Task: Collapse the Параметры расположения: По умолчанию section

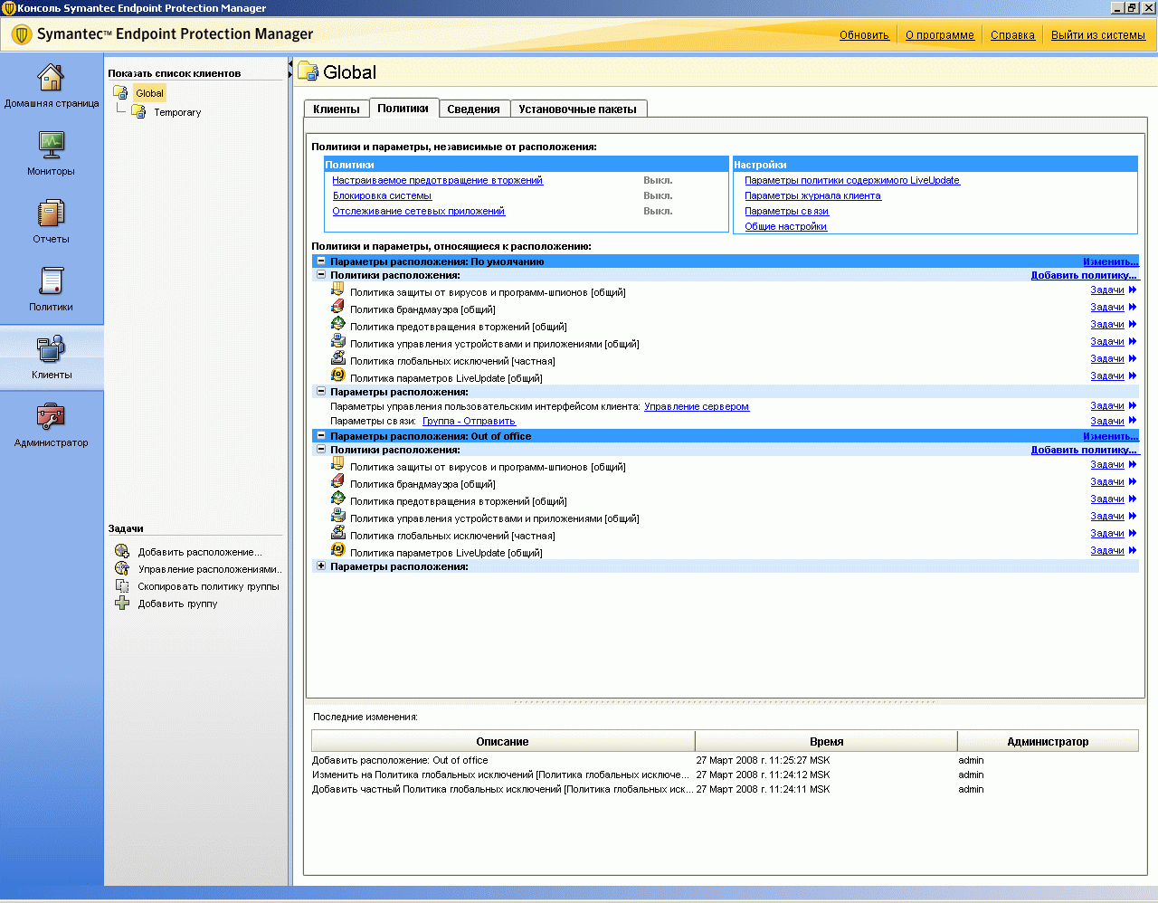Action: pyautogui.click(x=320, y=261)
